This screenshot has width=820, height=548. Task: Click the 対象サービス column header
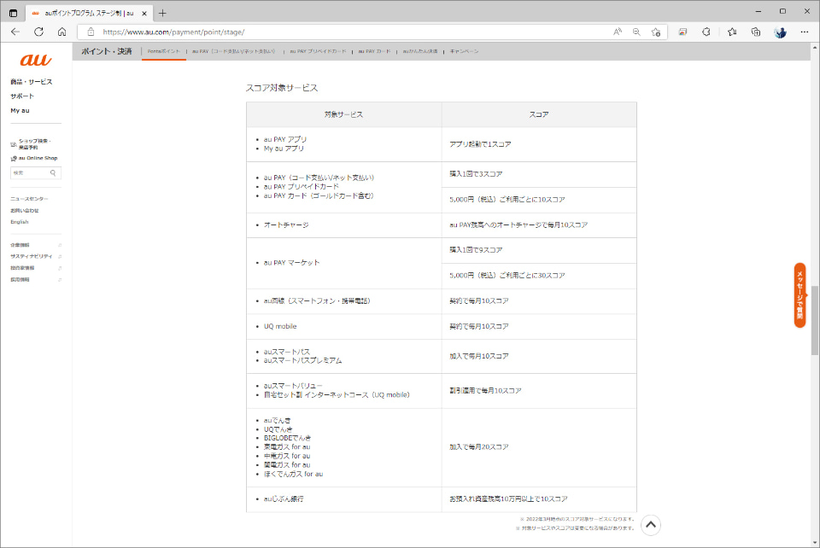pos(343,114)
